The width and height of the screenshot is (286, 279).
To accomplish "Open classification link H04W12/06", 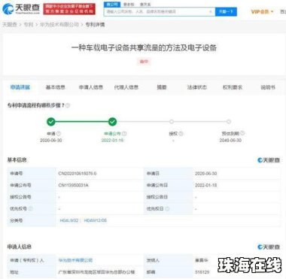I will click(96, 220).
